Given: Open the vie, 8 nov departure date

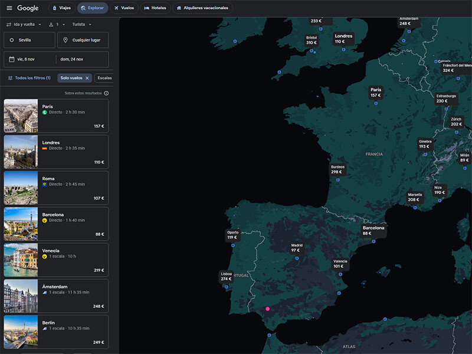Looking at the screenshot, I should point(30,60).
